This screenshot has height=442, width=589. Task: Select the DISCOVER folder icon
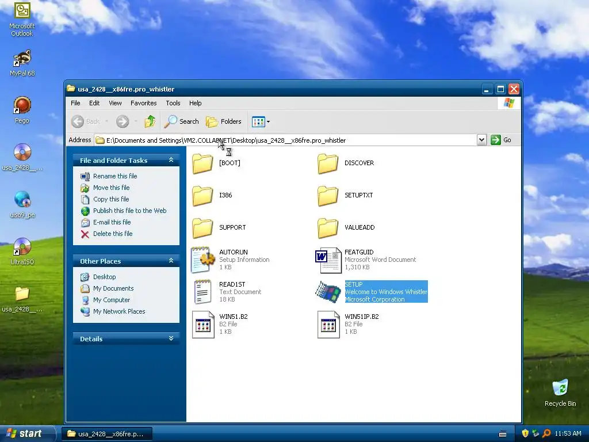[327, 163]
